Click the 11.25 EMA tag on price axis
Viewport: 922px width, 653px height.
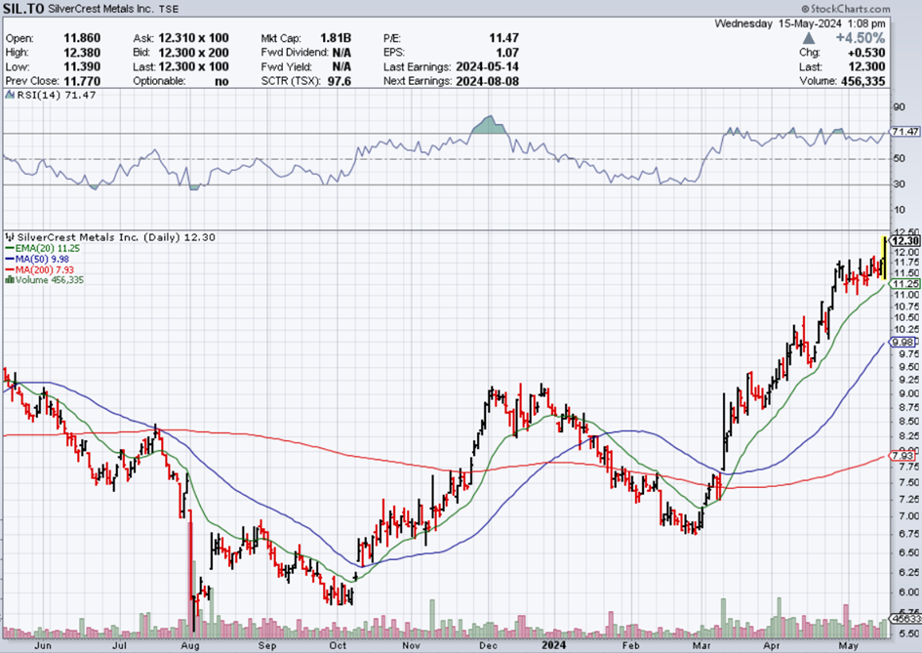905,284
